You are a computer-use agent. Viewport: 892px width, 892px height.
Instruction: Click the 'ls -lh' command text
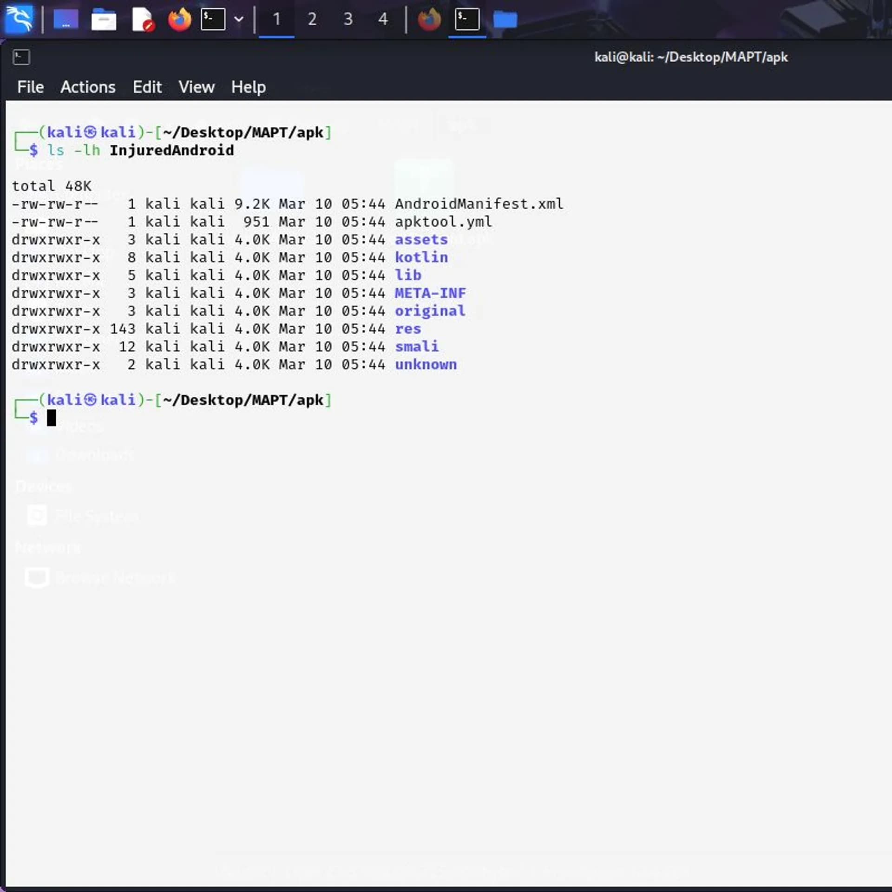pyautogui.click(x=74, y=150)
